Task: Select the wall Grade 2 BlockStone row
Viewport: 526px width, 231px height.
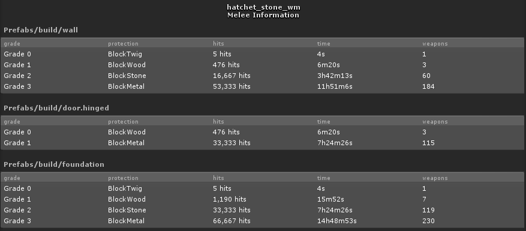Action: click(262, 76)
